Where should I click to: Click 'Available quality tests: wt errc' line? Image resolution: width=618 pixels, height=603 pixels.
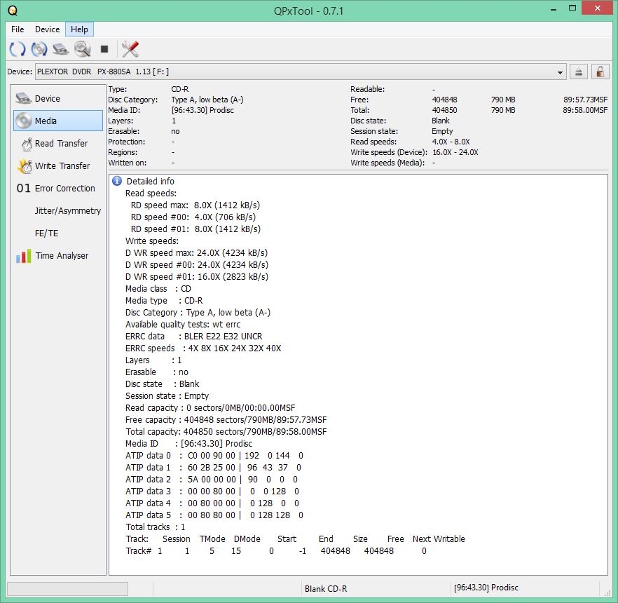[183, 325]
